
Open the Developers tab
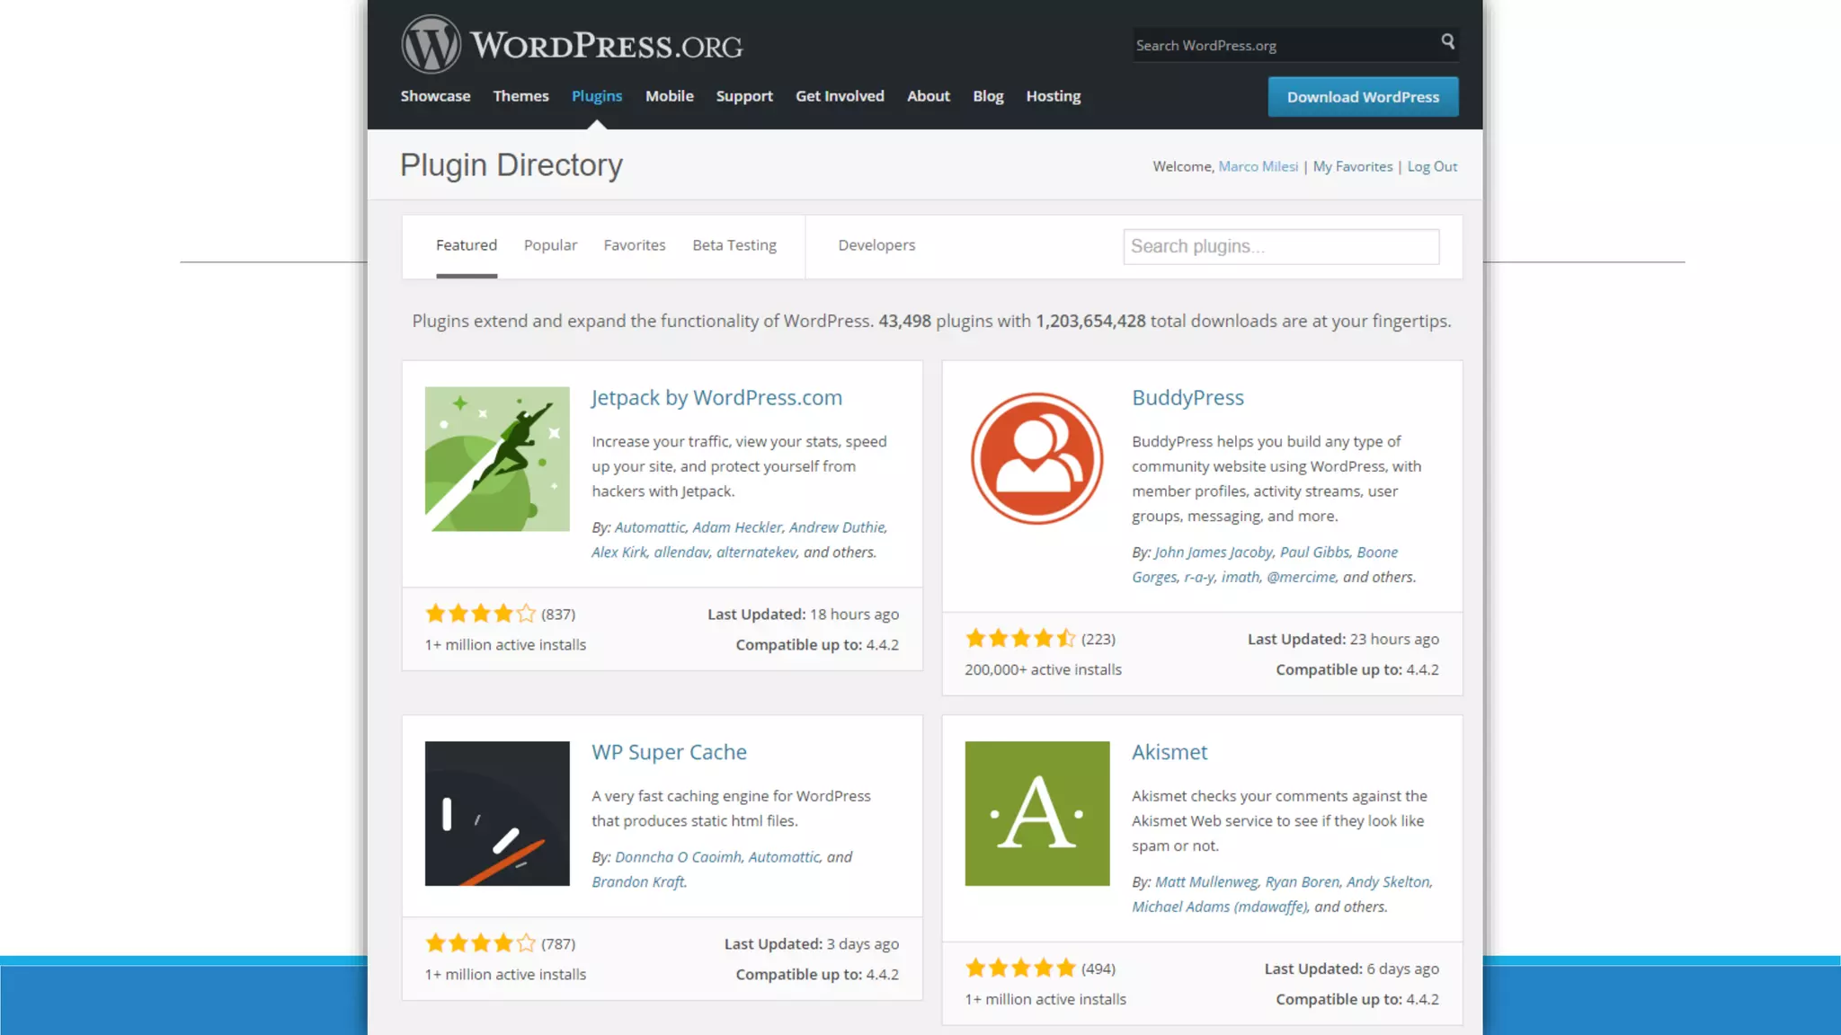point(876,245)
